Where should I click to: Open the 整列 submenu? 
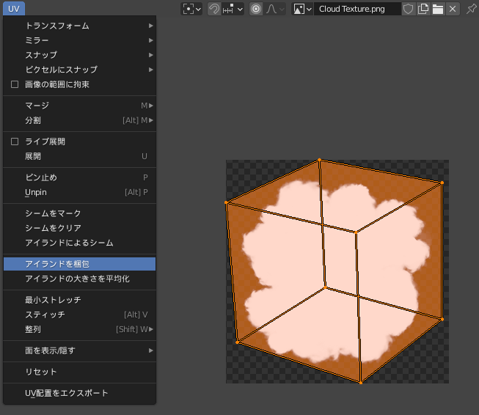[x=79, y=329]
